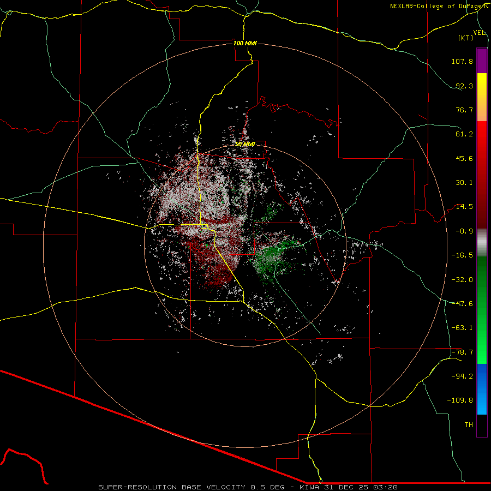Click the KIWA station identifier in the caption
The image size is (491, 491).
coord(310,487)
